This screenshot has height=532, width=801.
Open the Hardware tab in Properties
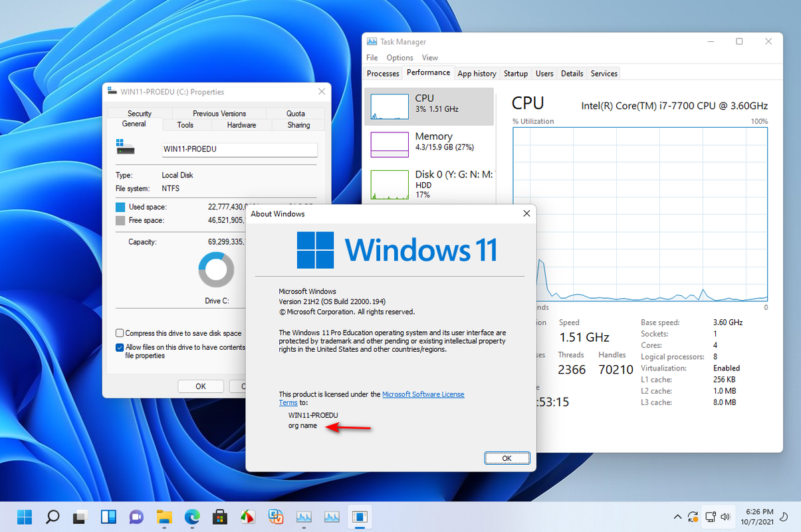241,125
